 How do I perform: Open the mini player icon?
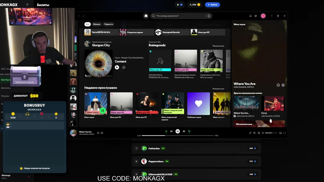click(280, 133)
